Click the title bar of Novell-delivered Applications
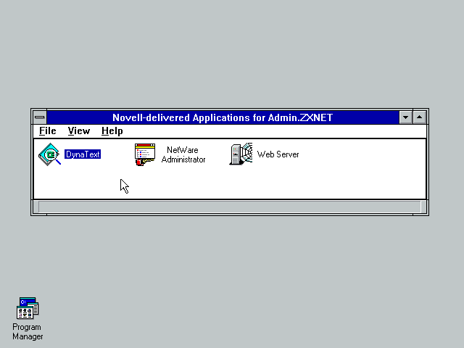 [x=223, y=117]
